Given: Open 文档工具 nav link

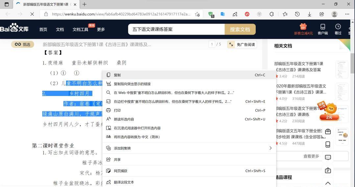Looking at the screenshot, I should (81, 29).
